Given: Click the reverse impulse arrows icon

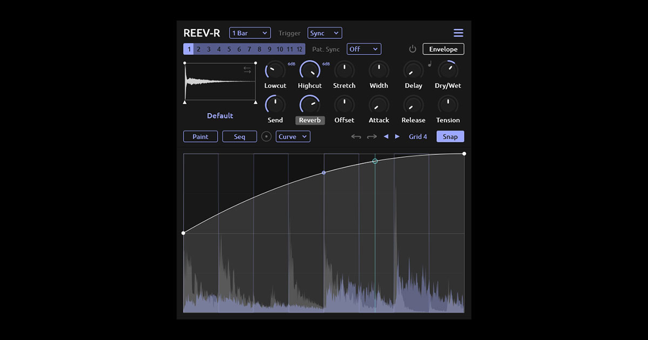Looking at the screenshot, I should [247, 70].
